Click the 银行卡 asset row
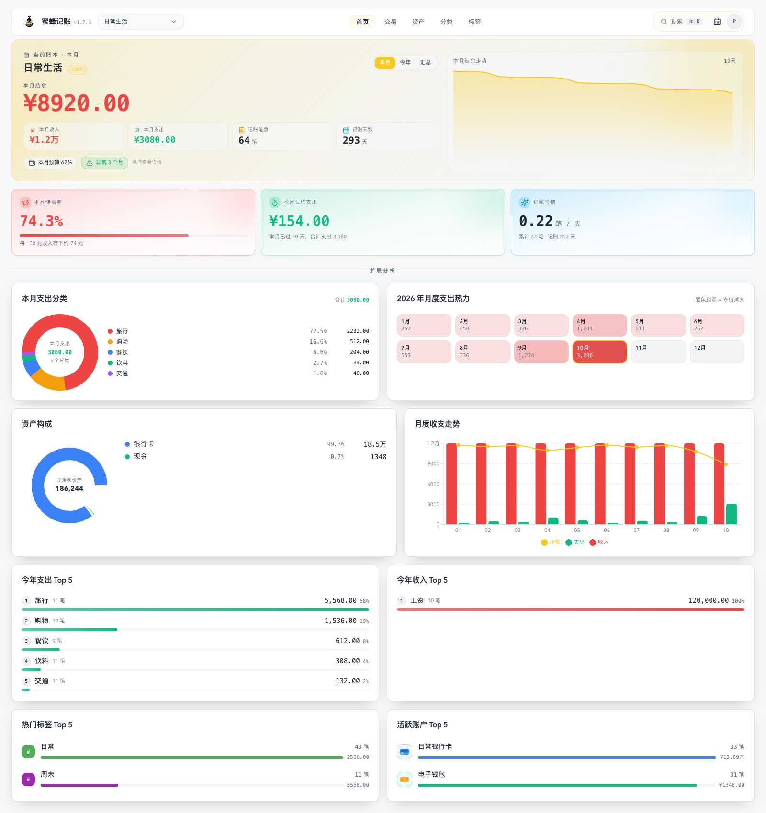 pos(256,444)
